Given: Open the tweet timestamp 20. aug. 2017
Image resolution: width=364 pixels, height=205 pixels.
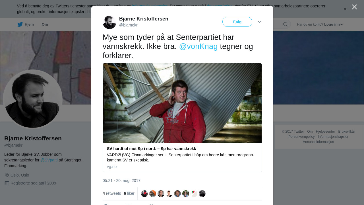Looking at the screenshot, I should point(121,181).
